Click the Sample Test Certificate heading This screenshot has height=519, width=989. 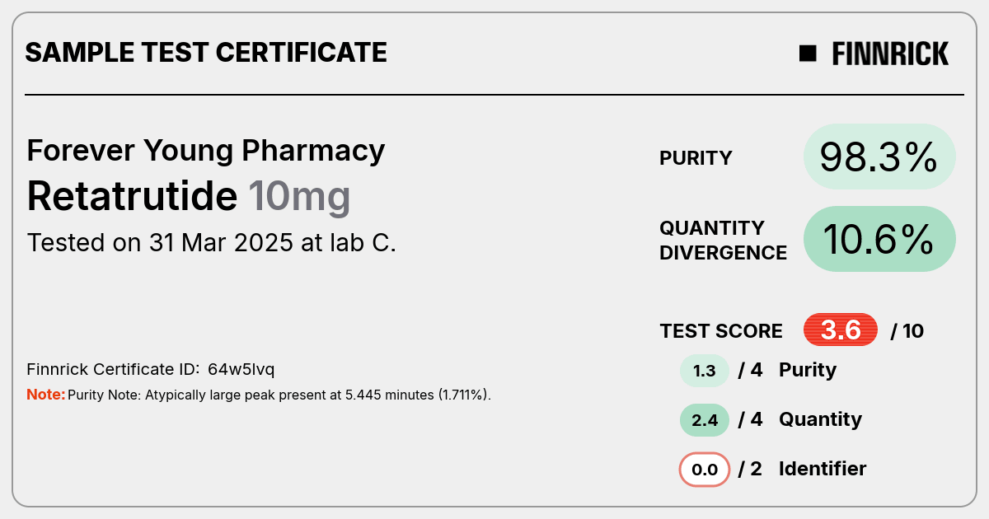point(206,53)
